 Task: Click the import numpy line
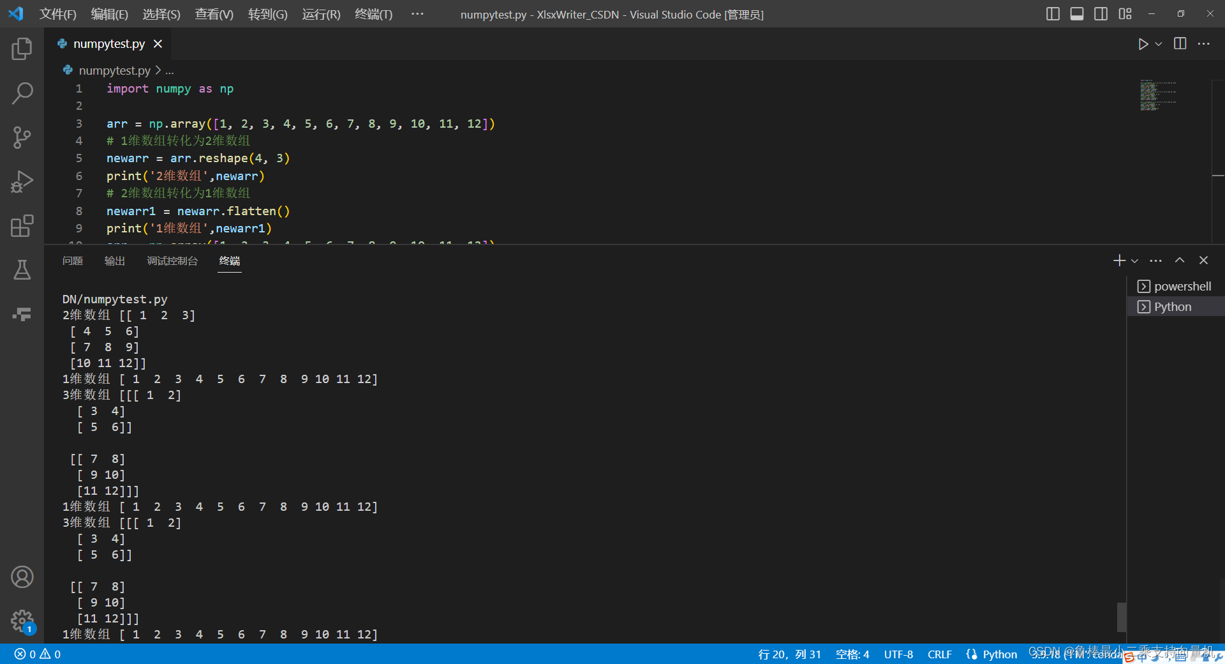(170, 89)
